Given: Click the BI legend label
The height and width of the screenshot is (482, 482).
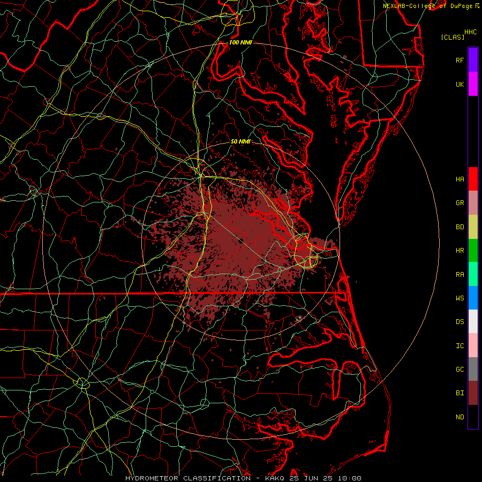Looking at the screenshot, I should point(460,393).
